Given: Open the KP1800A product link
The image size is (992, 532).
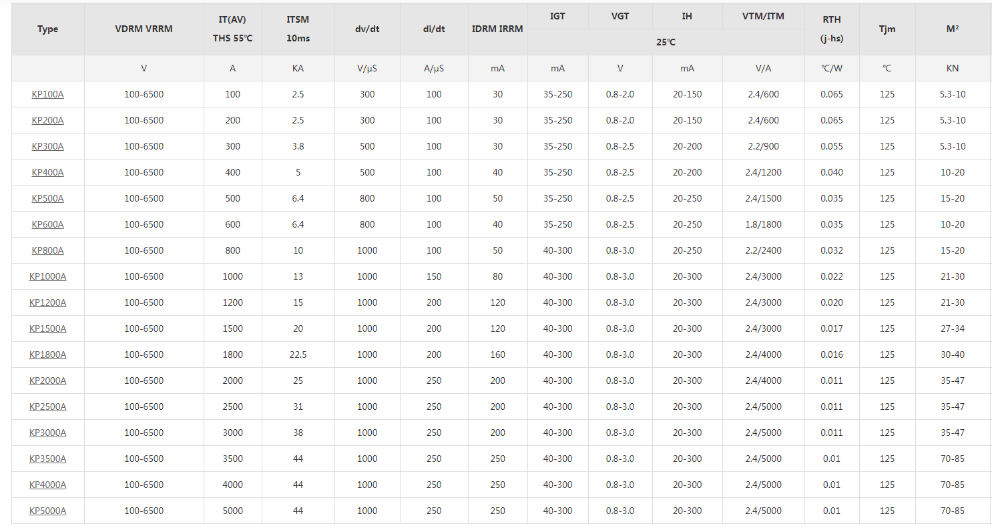Looking at the screenshot, I should click(x=47, y=354).
